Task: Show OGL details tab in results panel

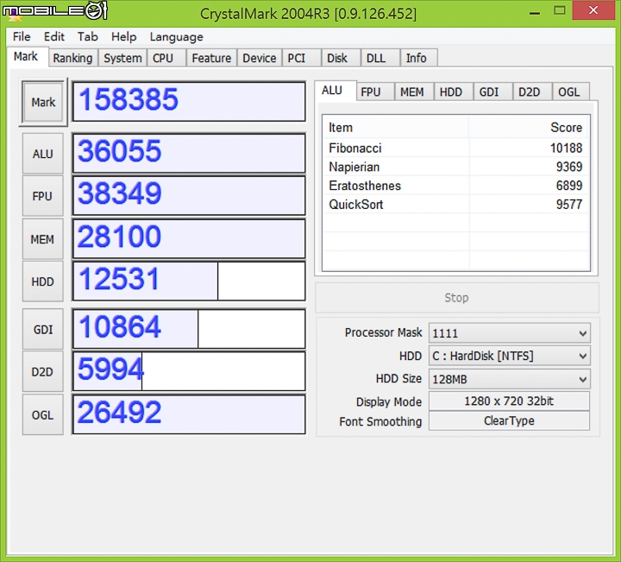Action: (569, 92)
